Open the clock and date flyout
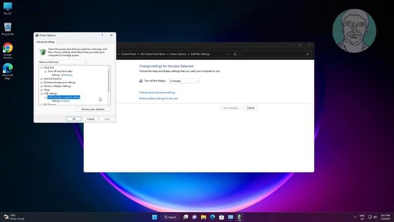 click(385, 217)
